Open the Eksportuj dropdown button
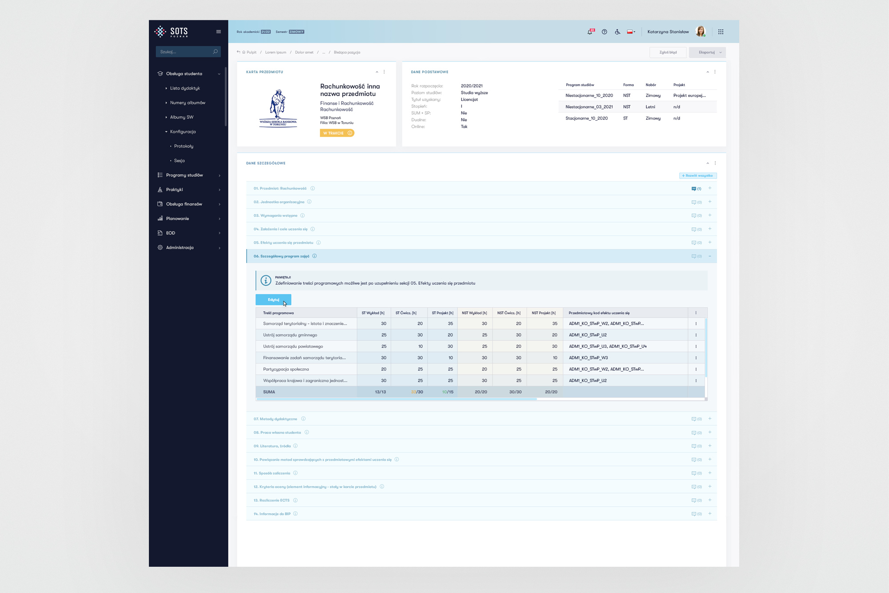The width and height of the screenshot is (889, 593). pos(707,52)
